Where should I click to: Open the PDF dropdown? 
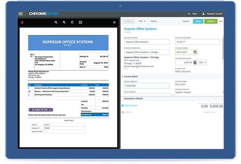point(141,21)
